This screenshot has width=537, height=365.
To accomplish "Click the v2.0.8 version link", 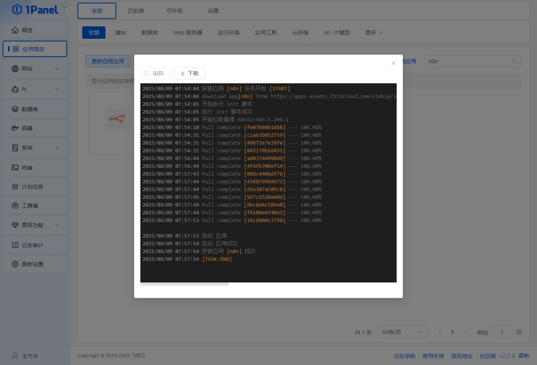I will click(x=507, y=356).
